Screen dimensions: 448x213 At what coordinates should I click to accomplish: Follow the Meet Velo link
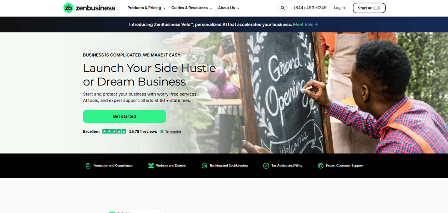305,25
